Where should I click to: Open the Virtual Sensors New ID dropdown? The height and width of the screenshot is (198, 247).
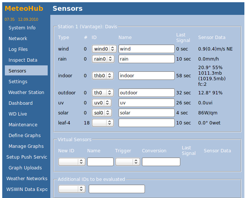[72, 162]
